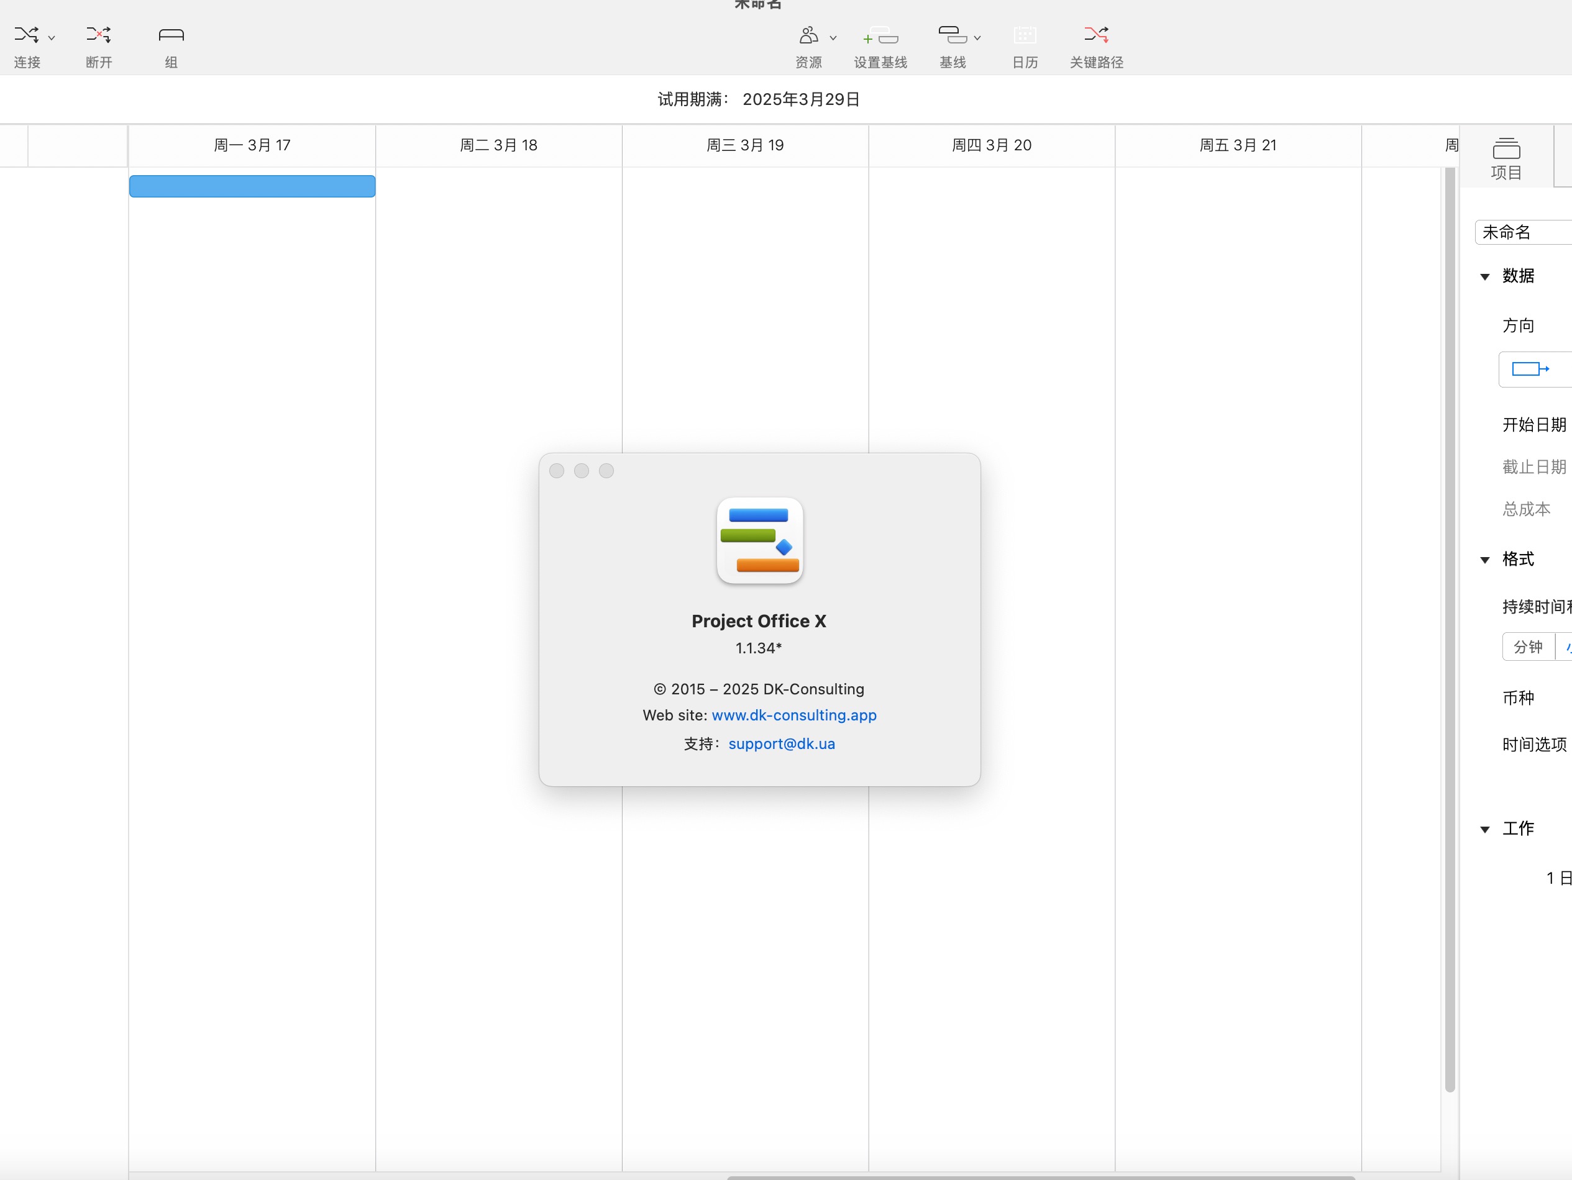Viewport: 1572px width, 1180px height.
Task: Collapse the 工作 section triangle
Action: tap(1484, 829)
